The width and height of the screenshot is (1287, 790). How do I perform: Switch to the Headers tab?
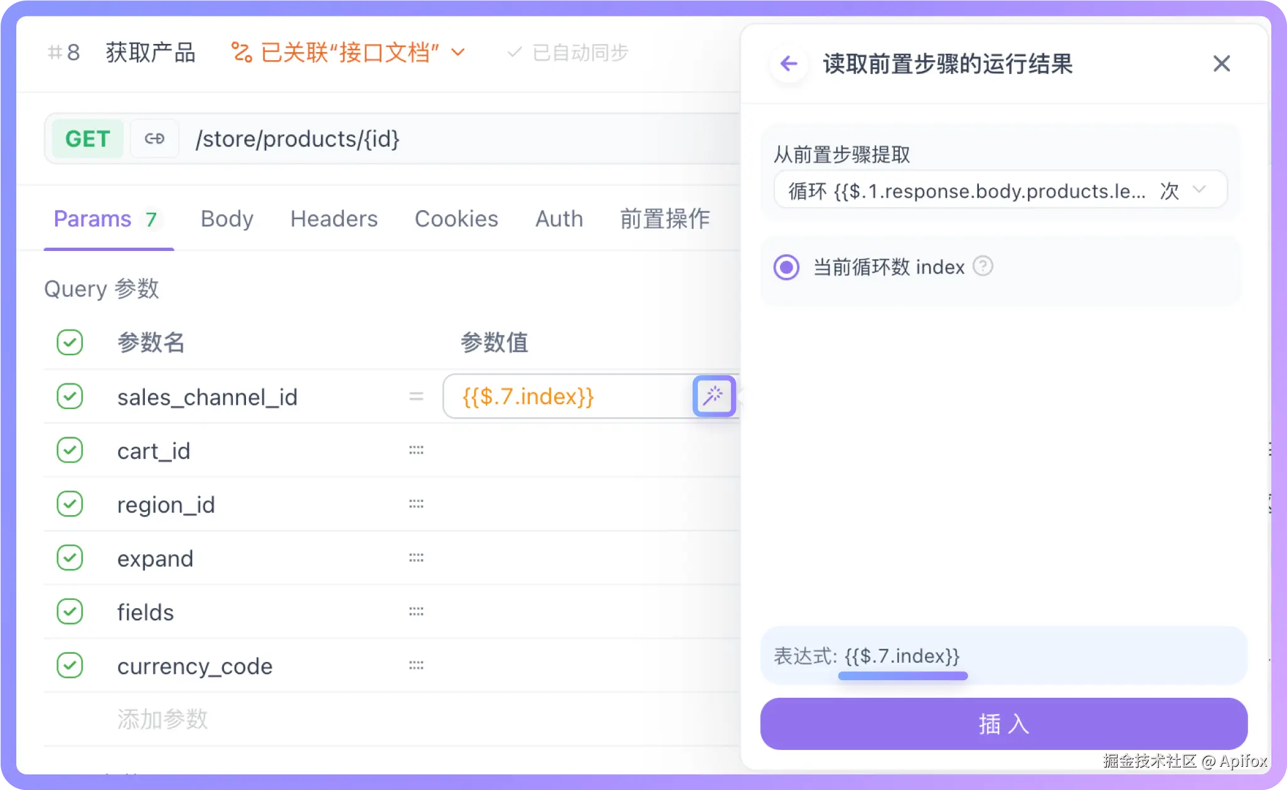point(334,219)
